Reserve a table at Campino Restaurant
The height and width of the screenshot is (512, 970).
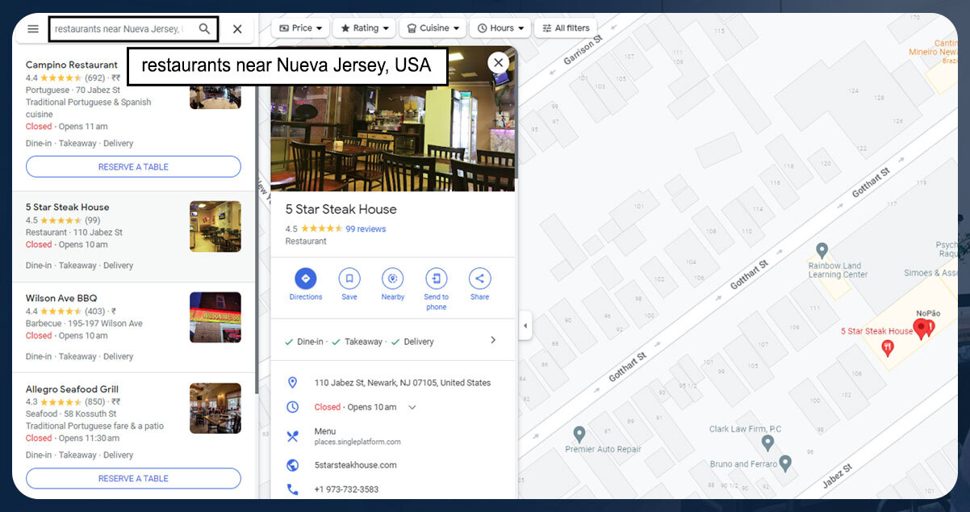click(x=133, y=167)
